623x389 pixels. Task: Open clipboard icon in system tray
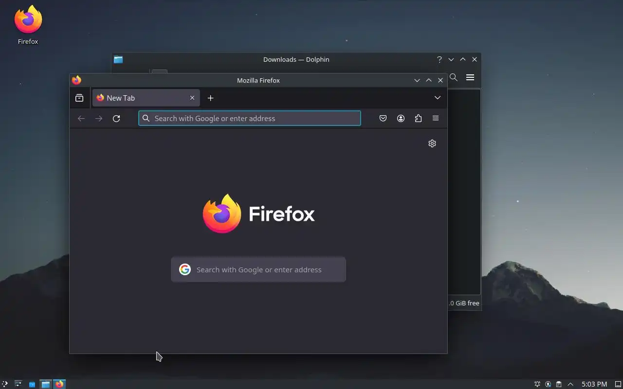click(x=559, y=384)
